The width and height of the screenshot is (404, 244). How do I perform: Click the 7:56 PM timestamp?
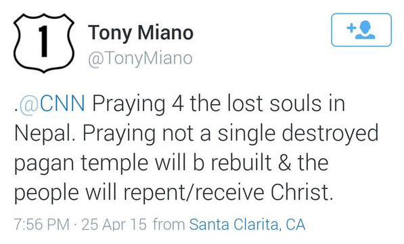(x=42, y=224)
